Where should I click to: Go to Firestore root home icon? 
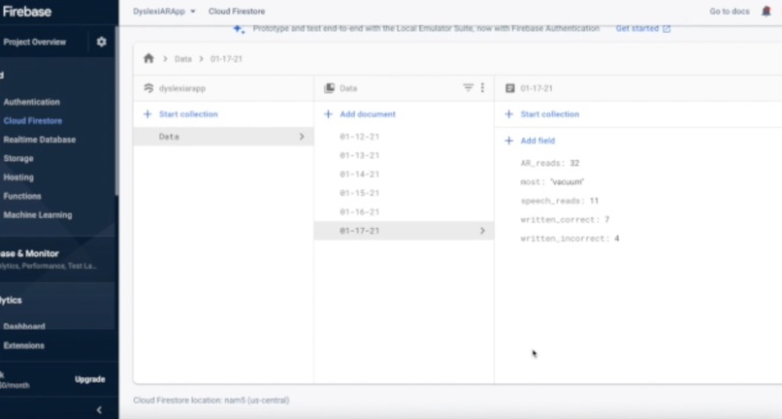(148, 58)
